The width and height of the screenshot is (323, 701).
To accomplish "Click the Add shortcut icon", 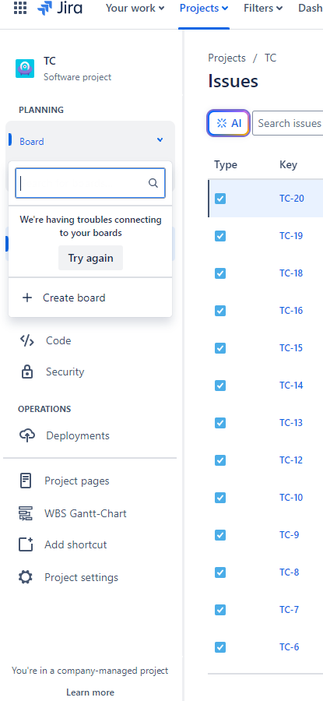I will (26, 545).
